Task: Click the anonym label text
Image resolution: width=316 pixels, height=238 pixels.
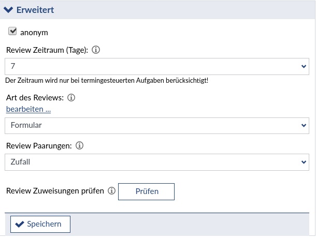Action: [x=34, y=33]
